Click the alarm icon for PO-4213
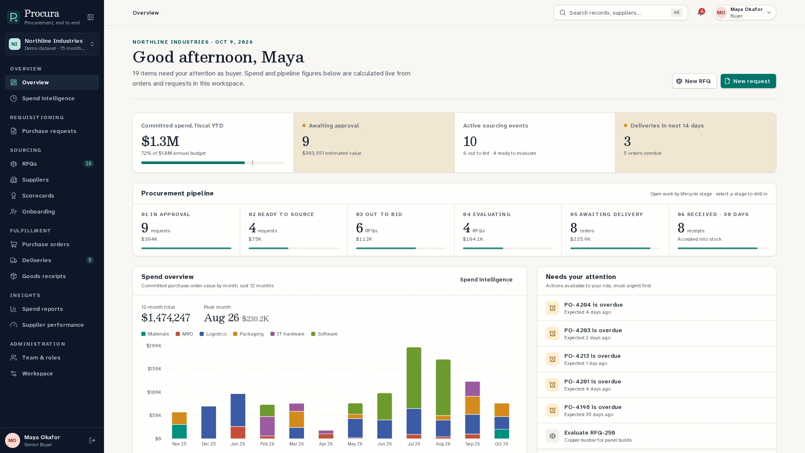This screenshot has height=453, width=805. coord(553,359)
